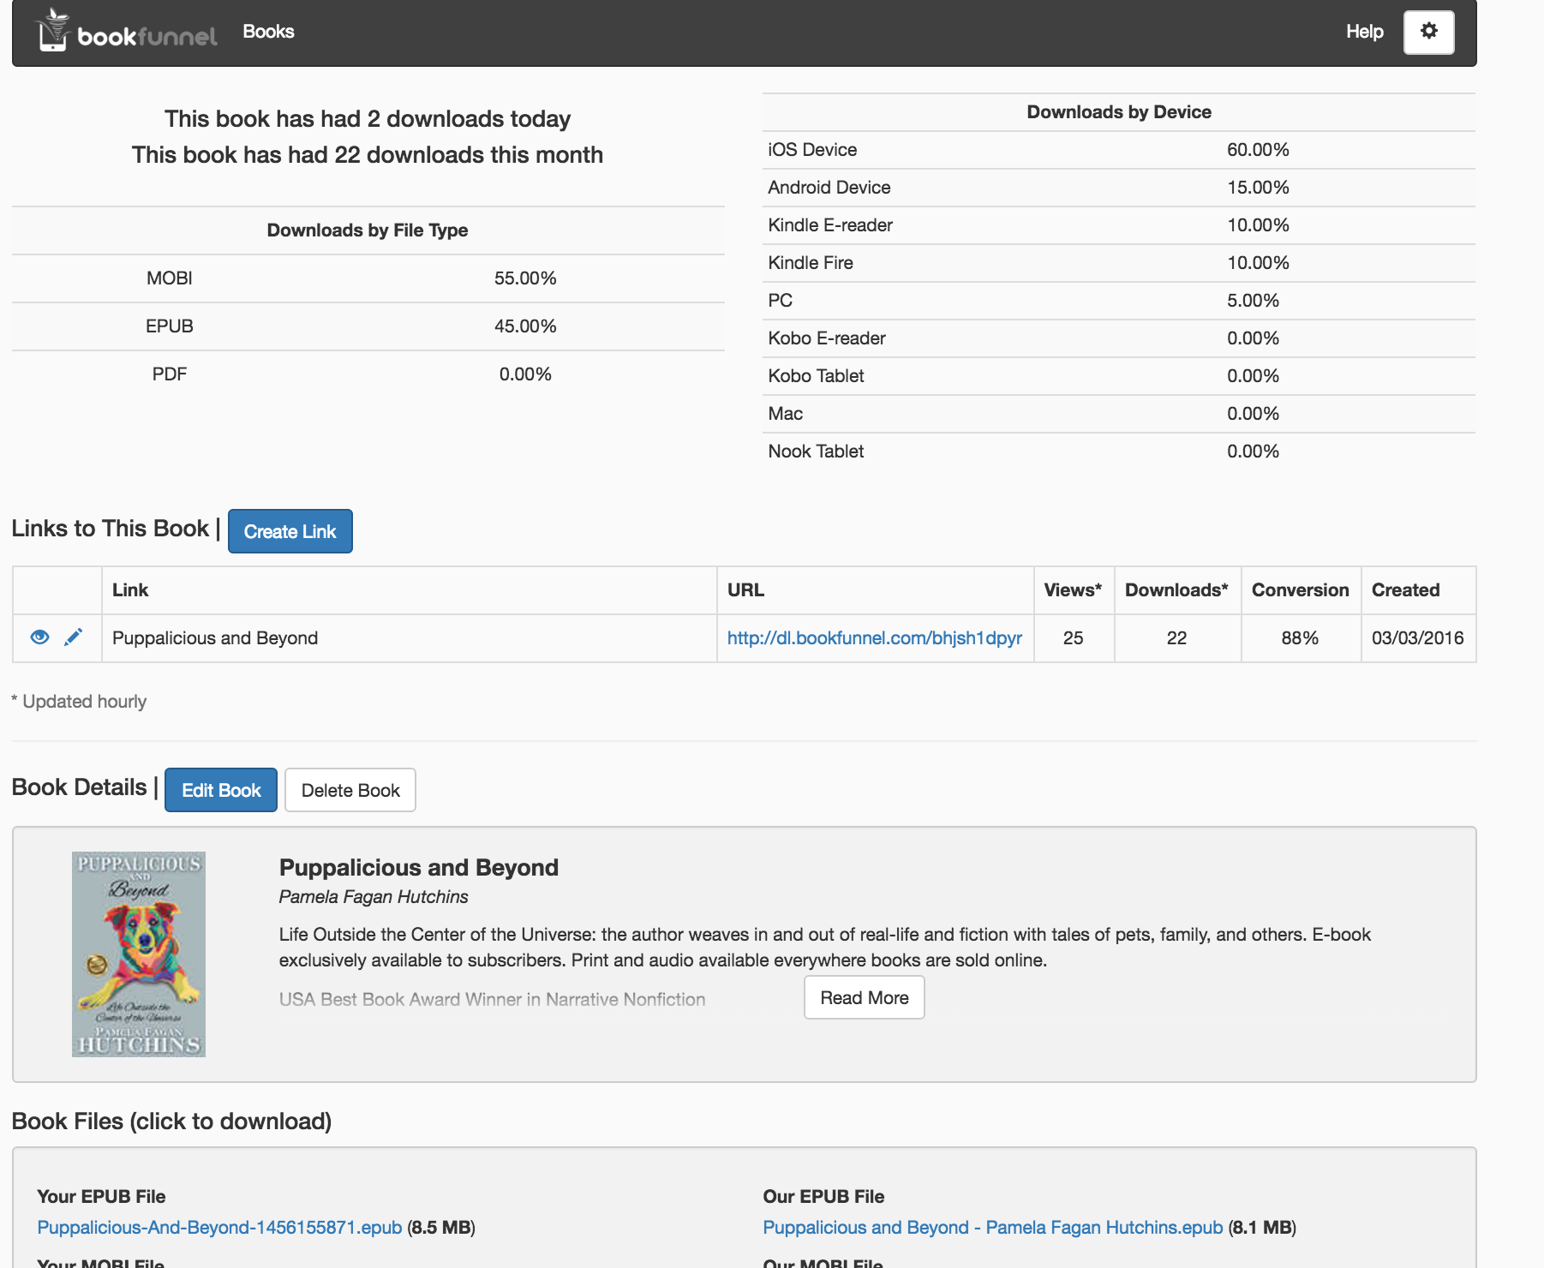This screenshot has height=1268, width=1544.
Task: Download Our EPUB File by Pamela Fagan Hutchins
Action: [993, 1228]
